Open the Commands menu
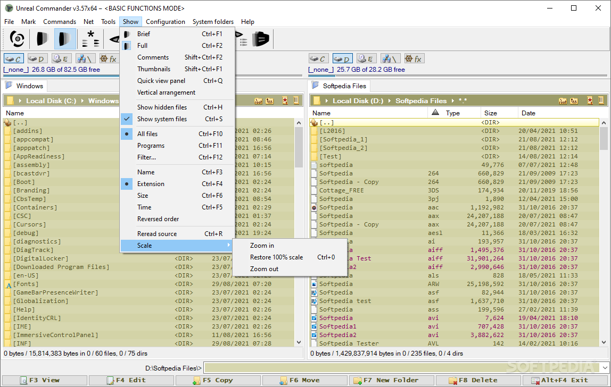The height and width of the screenshot is (387, 611). pyautogui.click(x=60, y=22)
